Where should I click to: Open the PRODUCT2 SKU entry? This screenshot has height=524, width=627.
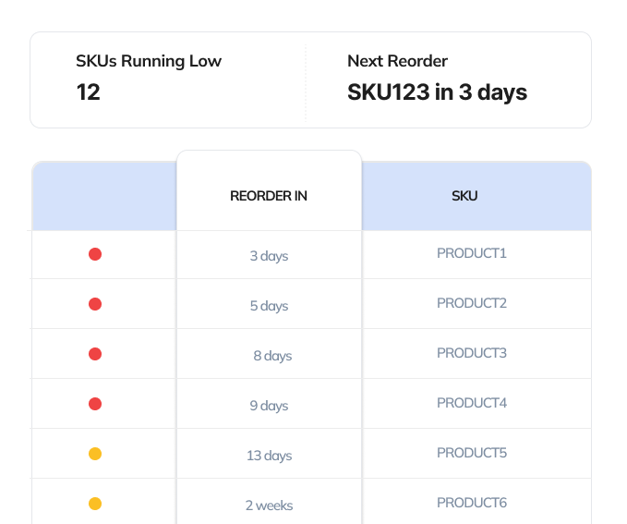472,303
